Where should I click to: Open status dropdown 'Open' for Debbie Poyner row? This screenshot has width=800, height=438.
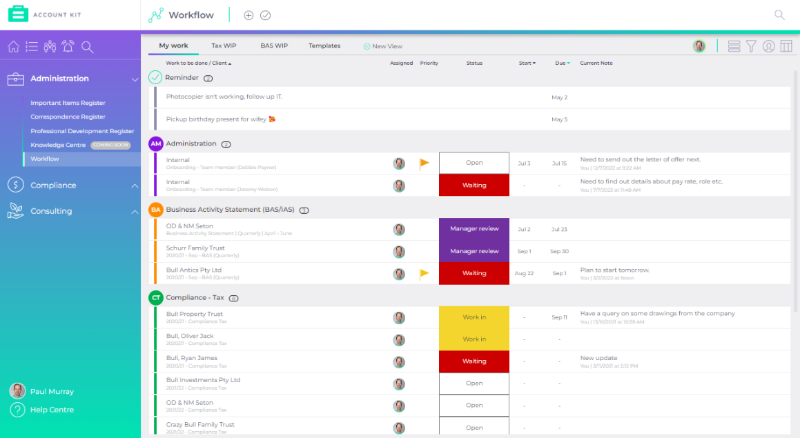pyautogui.click(x=474, y=163)
